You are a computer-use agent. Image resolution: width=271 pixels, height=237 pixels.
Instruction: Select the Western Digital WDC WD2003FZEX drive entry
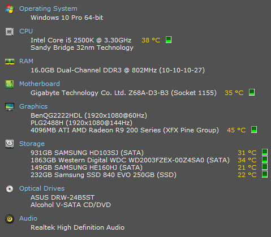point(130,160)
